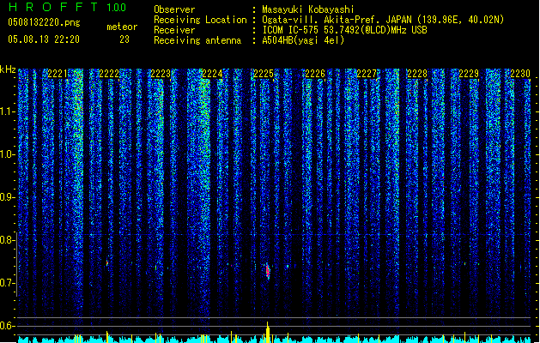Image resolution: width=540 pixels, height=343 pixels.
Task: Click the 2226 time marker
Action: [315, 74]
